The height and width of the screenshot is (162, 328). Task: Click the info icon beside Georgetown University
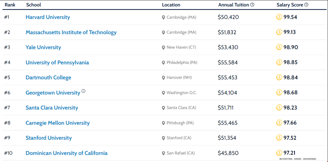tap(83, 91)
